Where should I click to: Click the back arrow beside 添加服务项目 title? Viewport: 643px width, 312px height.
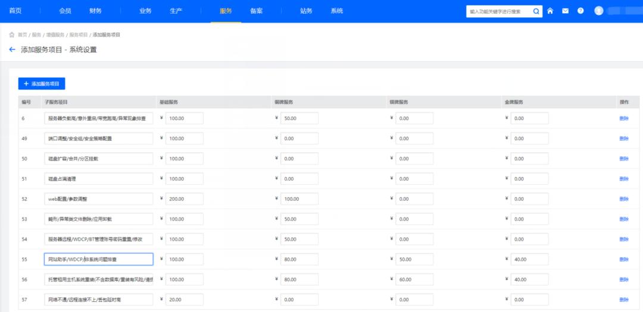click(x=13, y=50)
